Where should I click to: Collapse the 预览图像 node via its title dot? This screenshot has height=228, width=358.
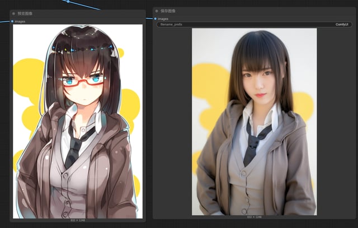coord(13,13)
